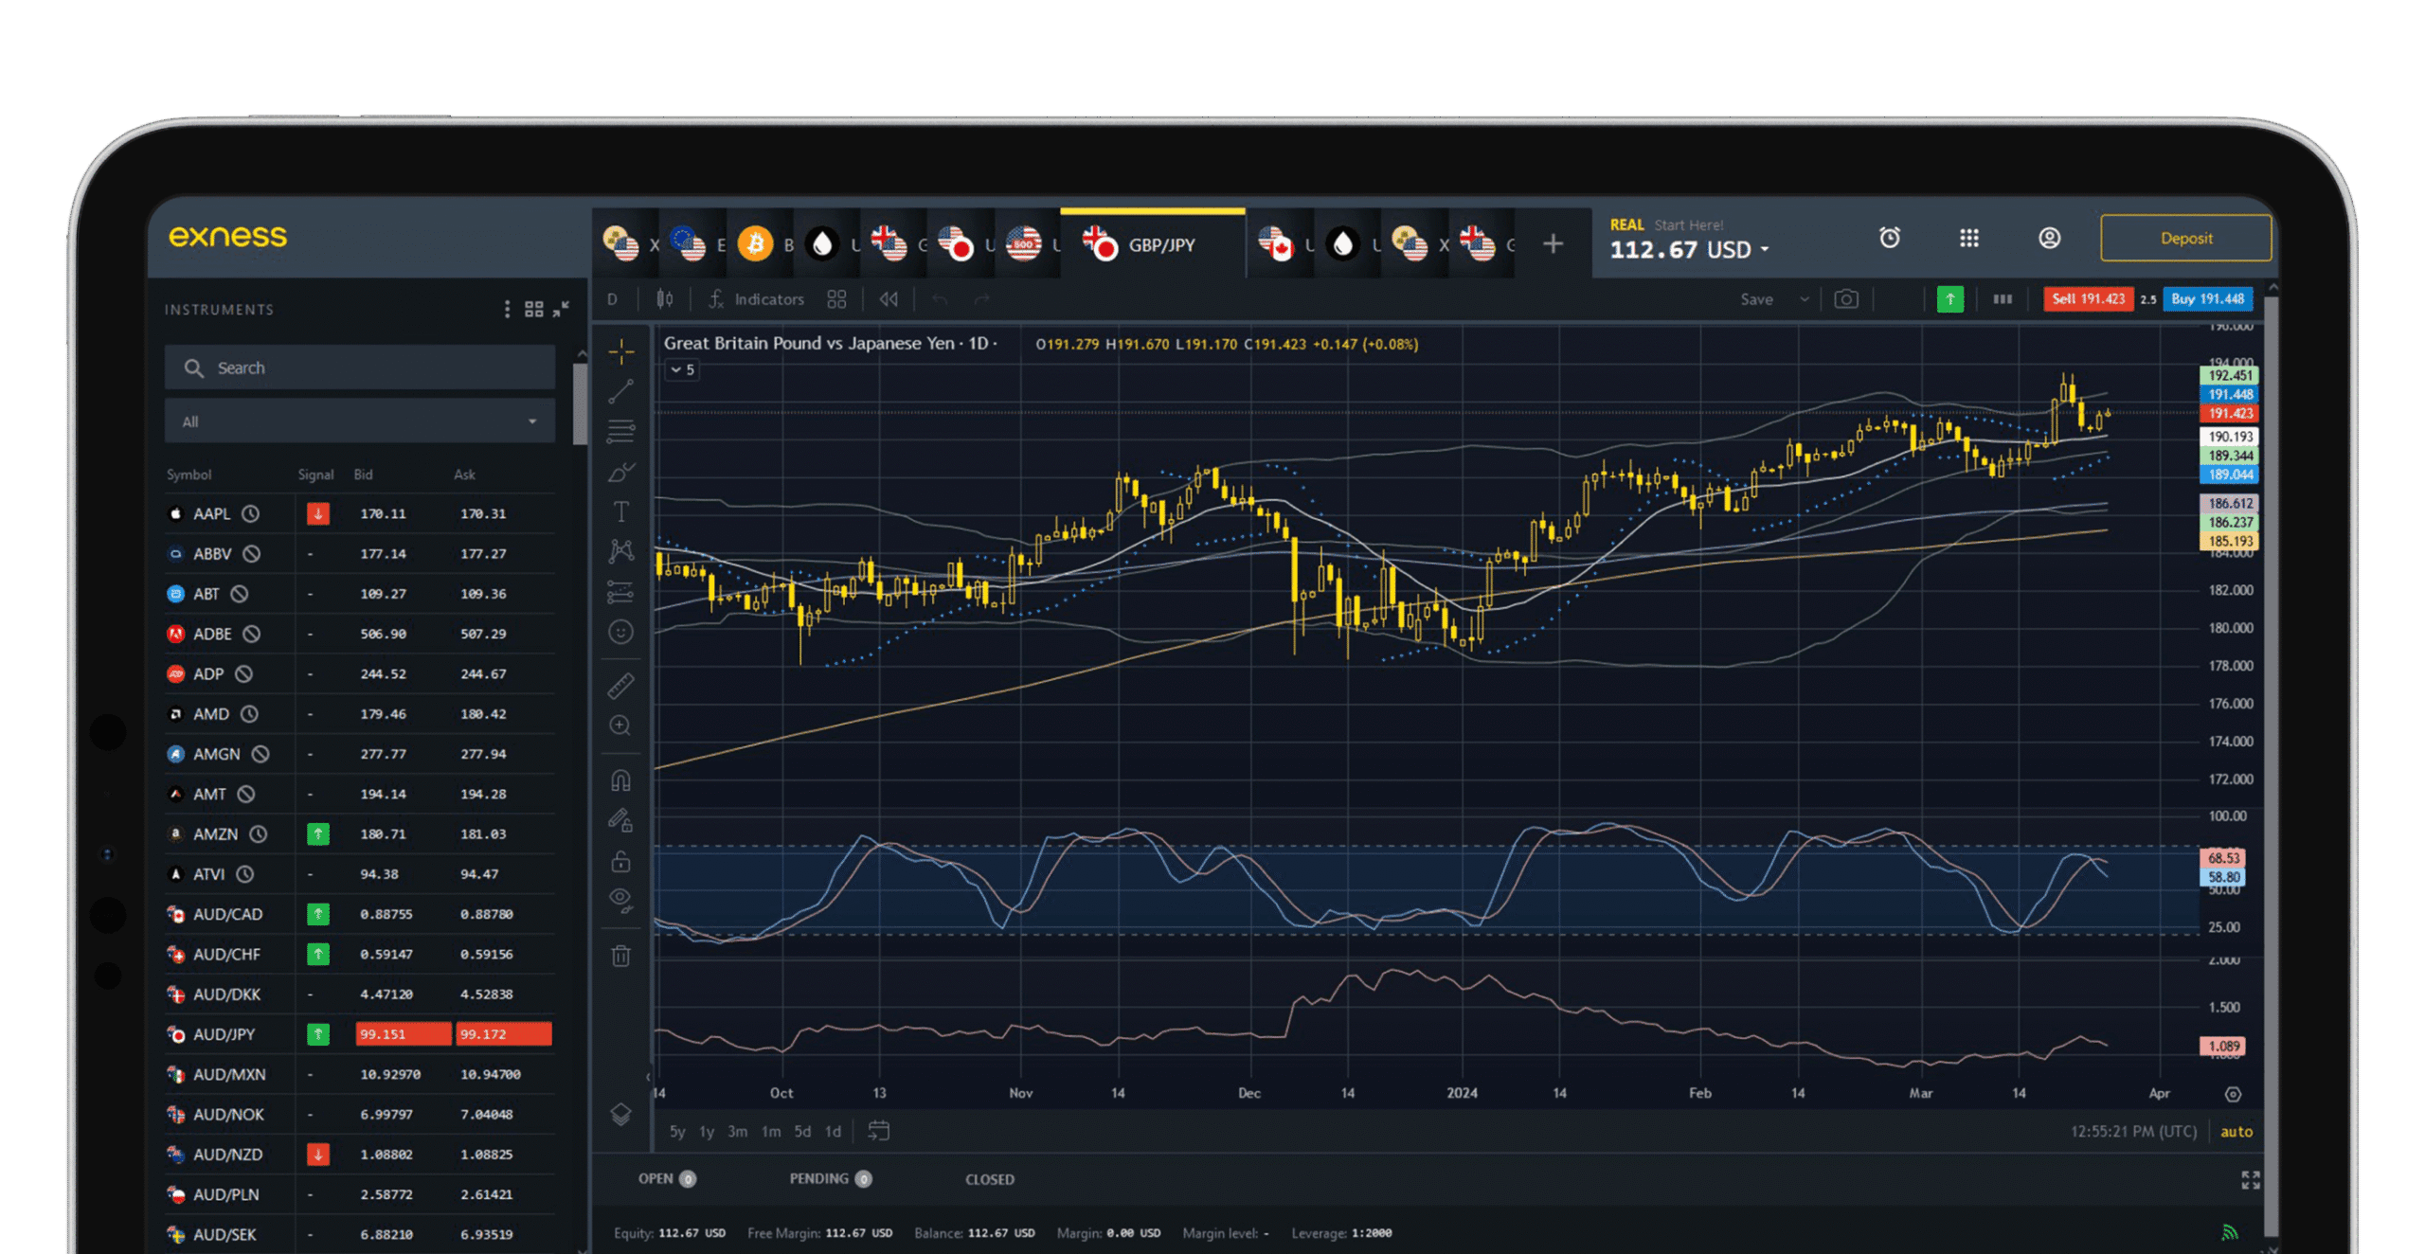This screenshot has height=1254, width=2425.
Task: Select the text annotation tool
Action: (x=621, y=510)
